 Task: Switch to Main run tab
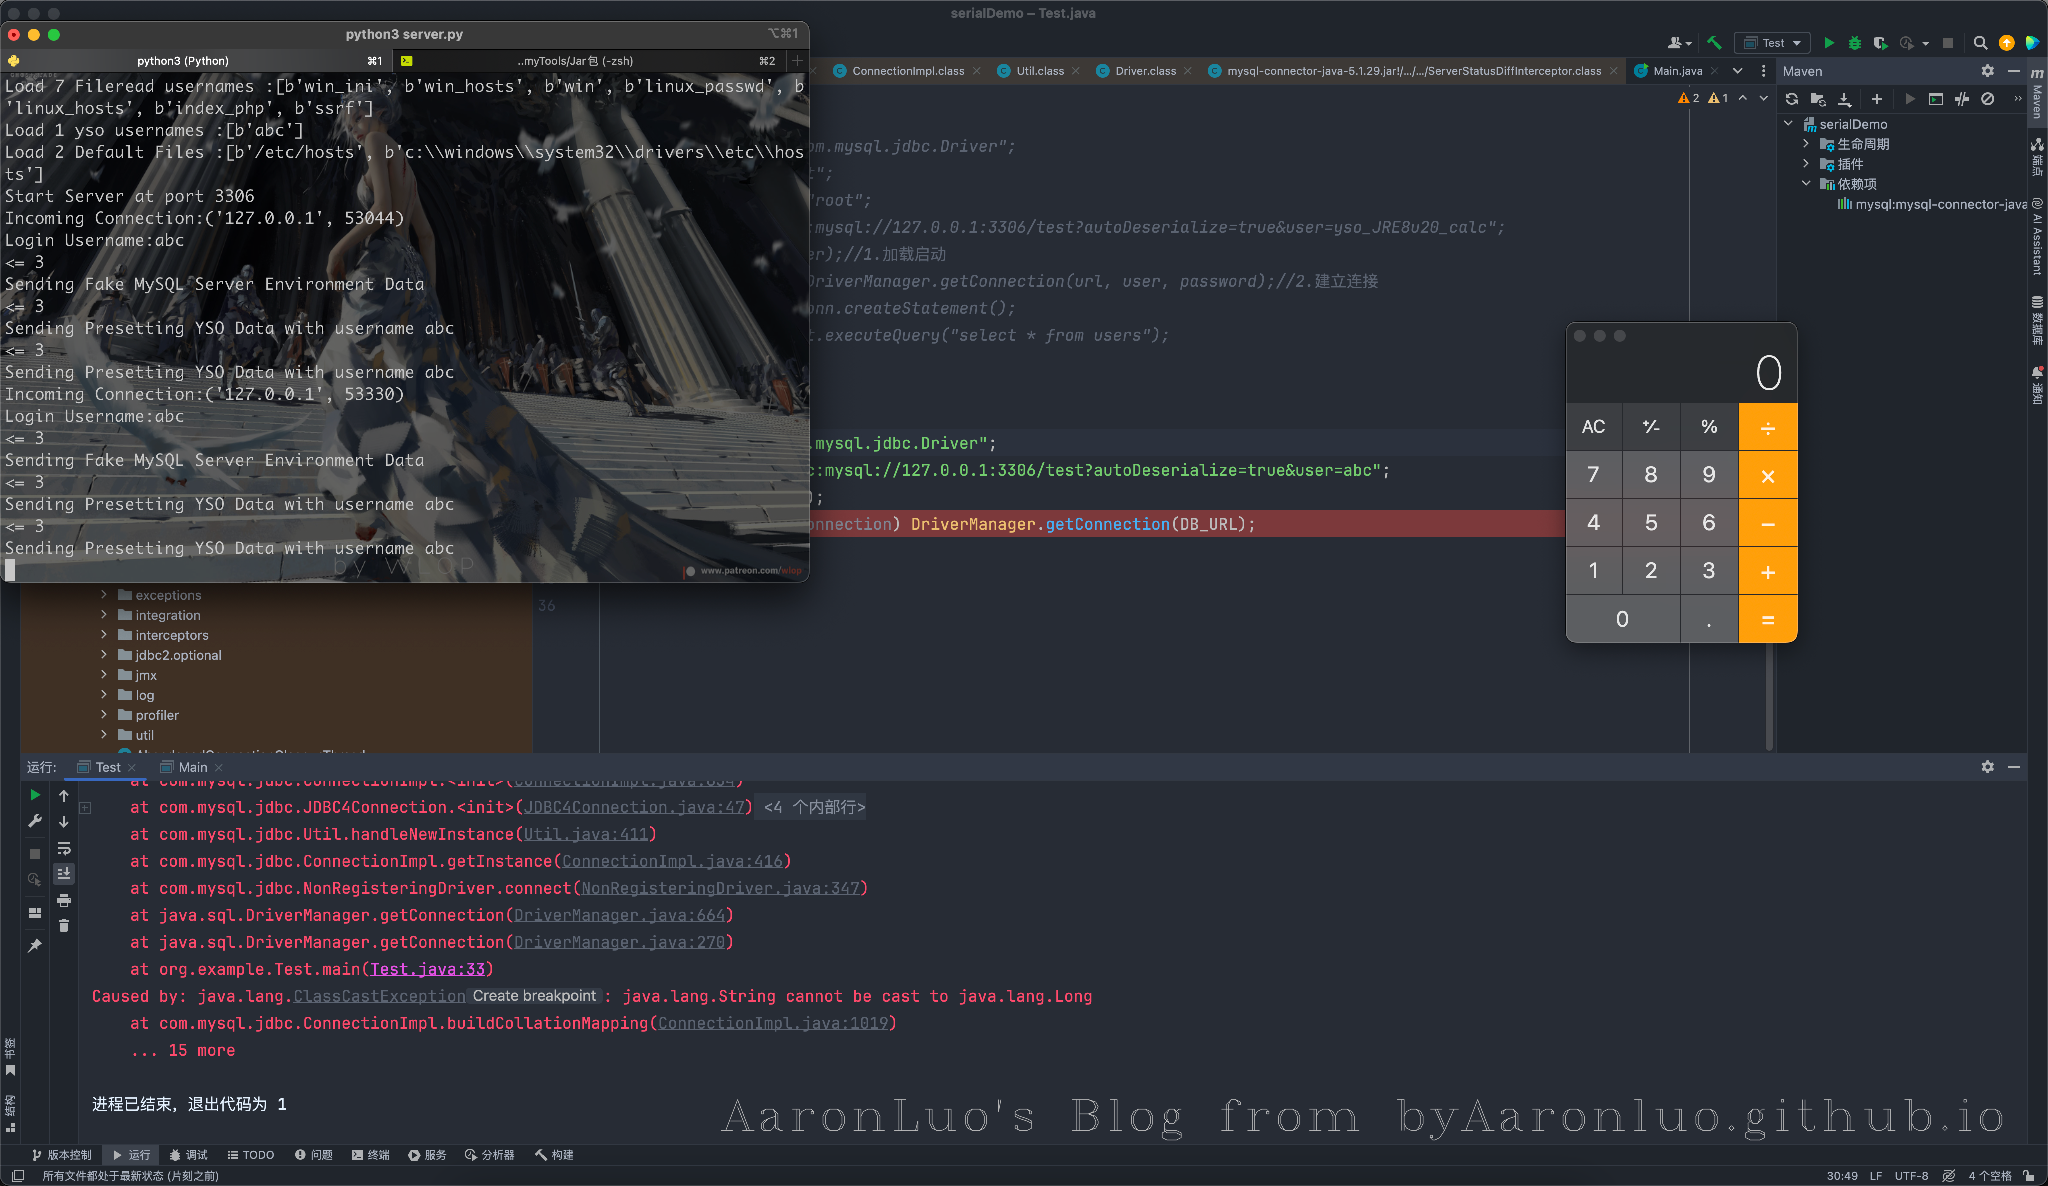tap(192, 767)
